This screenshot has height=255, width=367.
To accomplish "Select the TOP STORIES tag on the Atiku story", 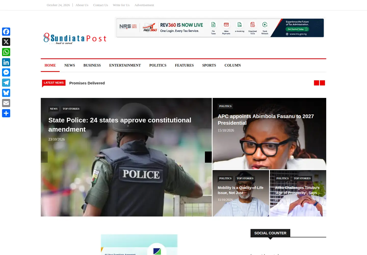I will coord(302,178).
